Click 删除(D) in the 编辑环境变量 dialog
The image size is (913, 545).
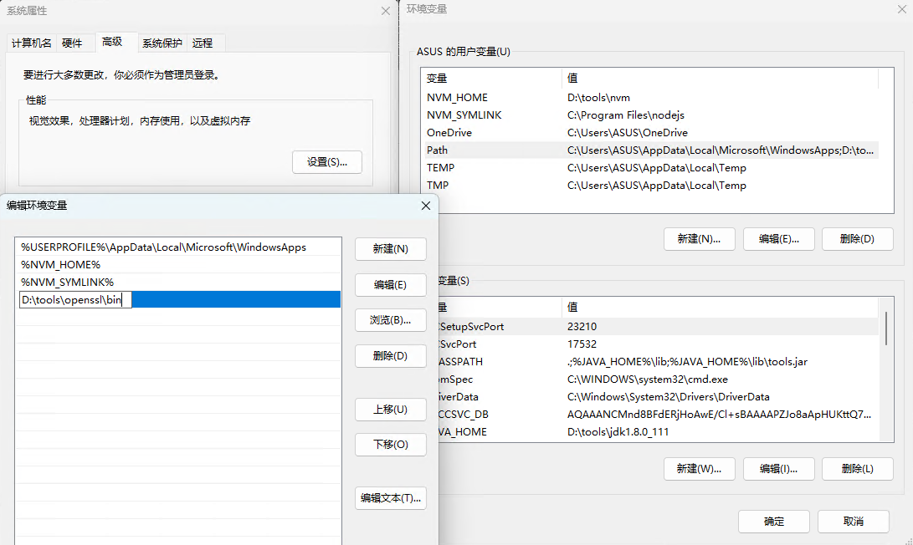click(391, 356)
